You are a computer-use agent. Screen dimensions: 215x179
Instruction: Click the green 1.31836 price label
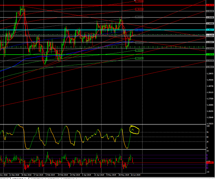coord(210,54)
